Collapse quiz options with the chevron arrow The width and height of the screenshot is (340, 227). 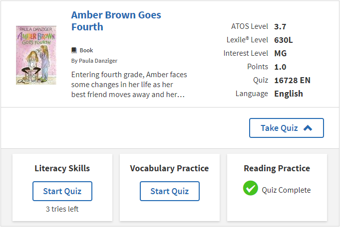[x=308, y=128]
